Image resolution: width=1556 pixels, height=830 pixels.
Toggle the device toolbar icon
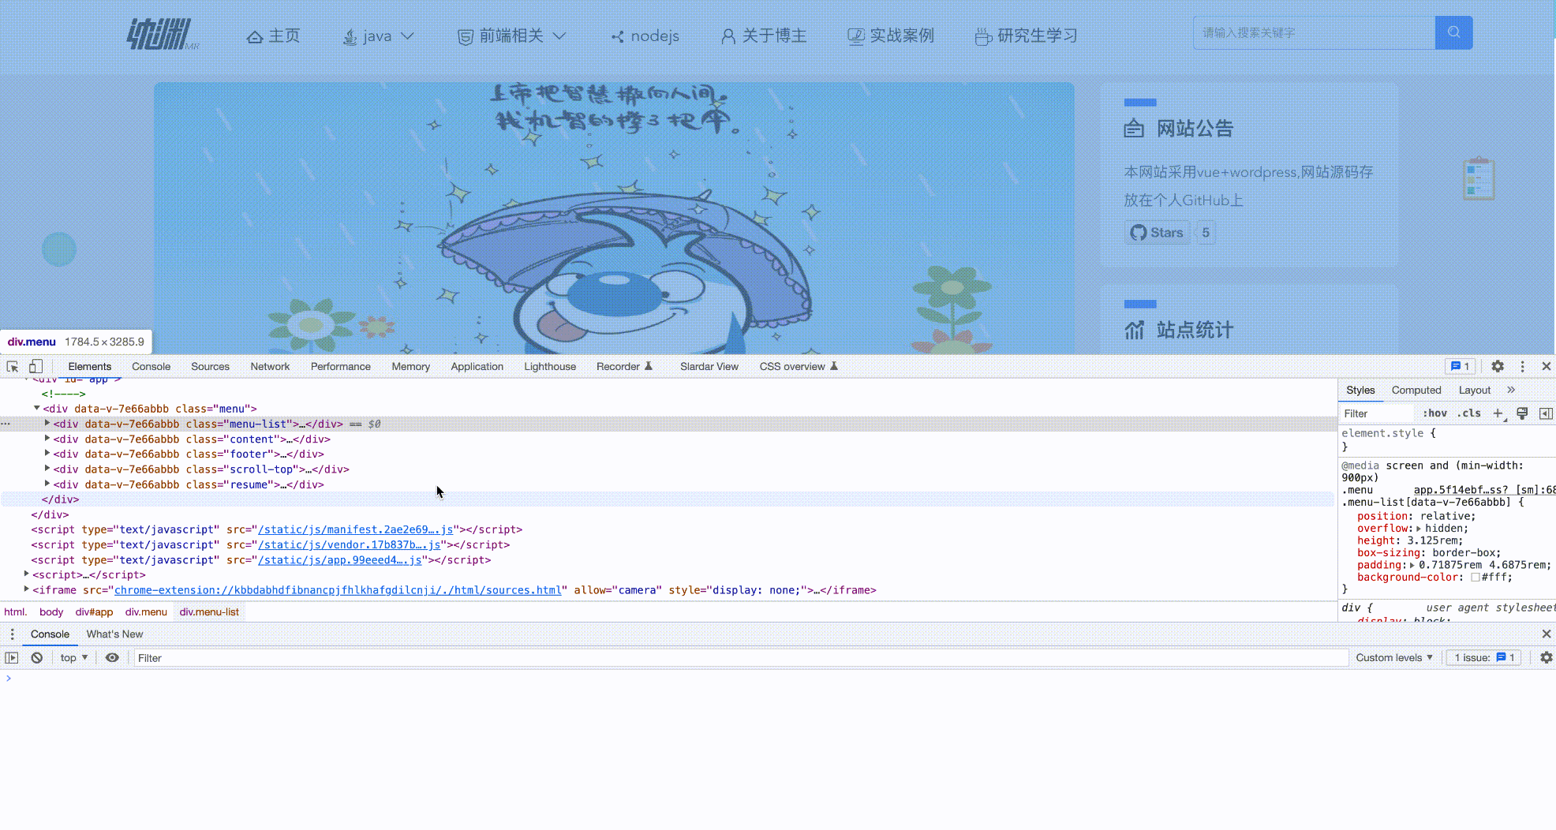(36, 366)
